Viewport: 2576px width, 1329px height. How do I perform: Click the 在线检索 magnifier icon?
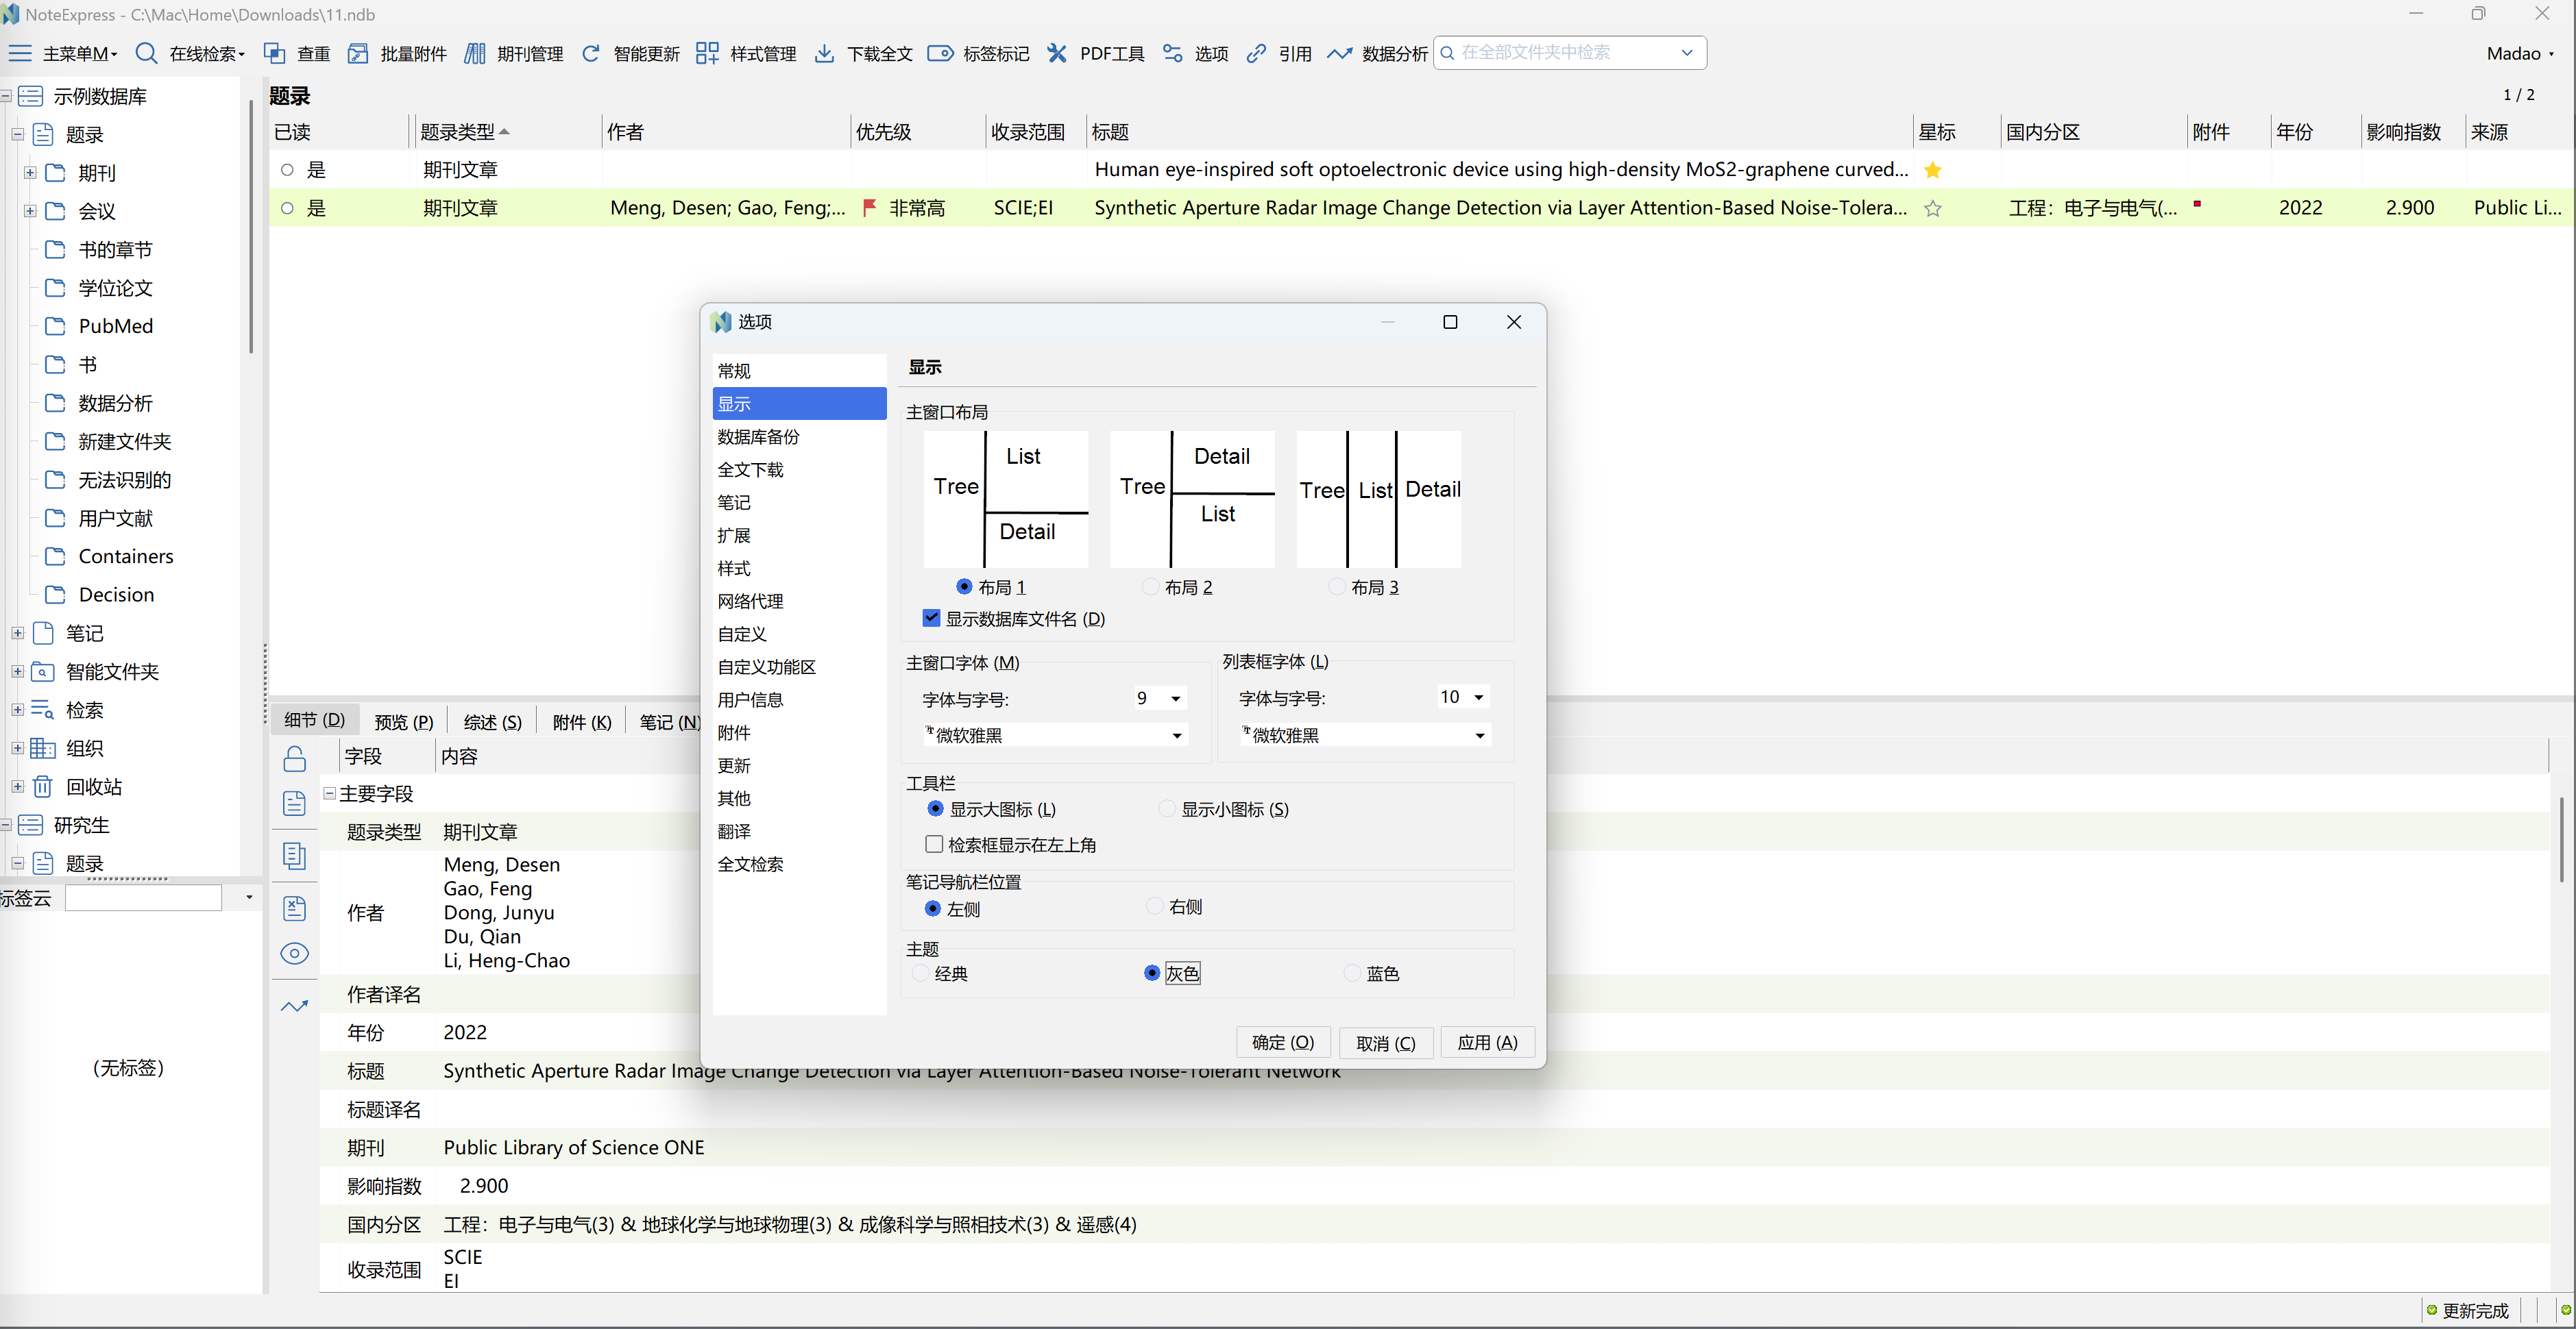tap(146, 53)
